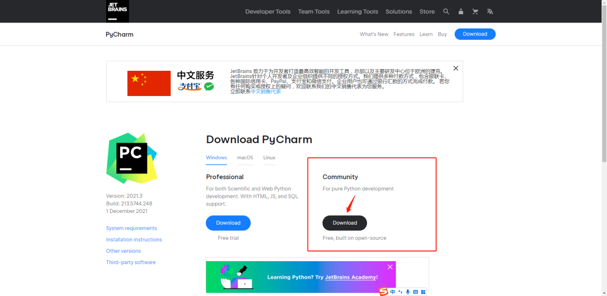Click the JetBrains logo
607x296 pixels.
pos(117,11)
